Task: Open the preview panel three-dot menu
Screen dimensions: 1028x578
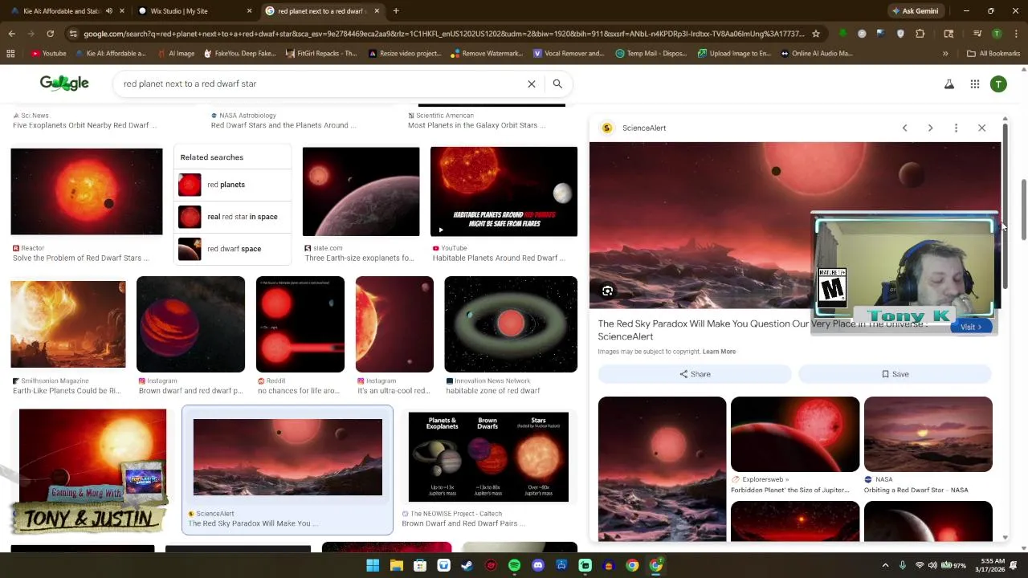Action: point(956,128)
